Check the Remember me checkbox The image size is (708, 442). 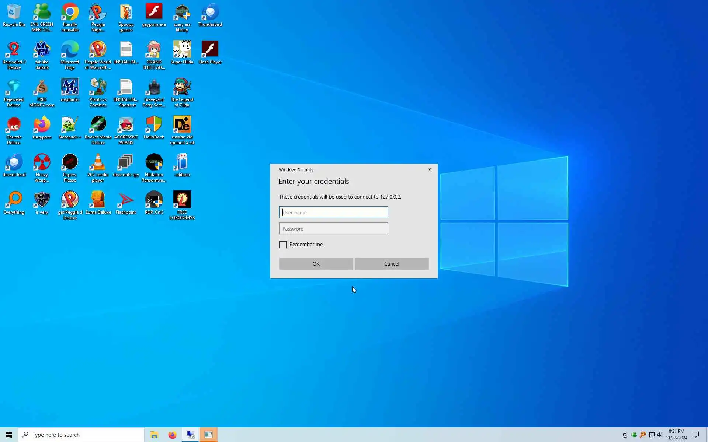point(283,245)
